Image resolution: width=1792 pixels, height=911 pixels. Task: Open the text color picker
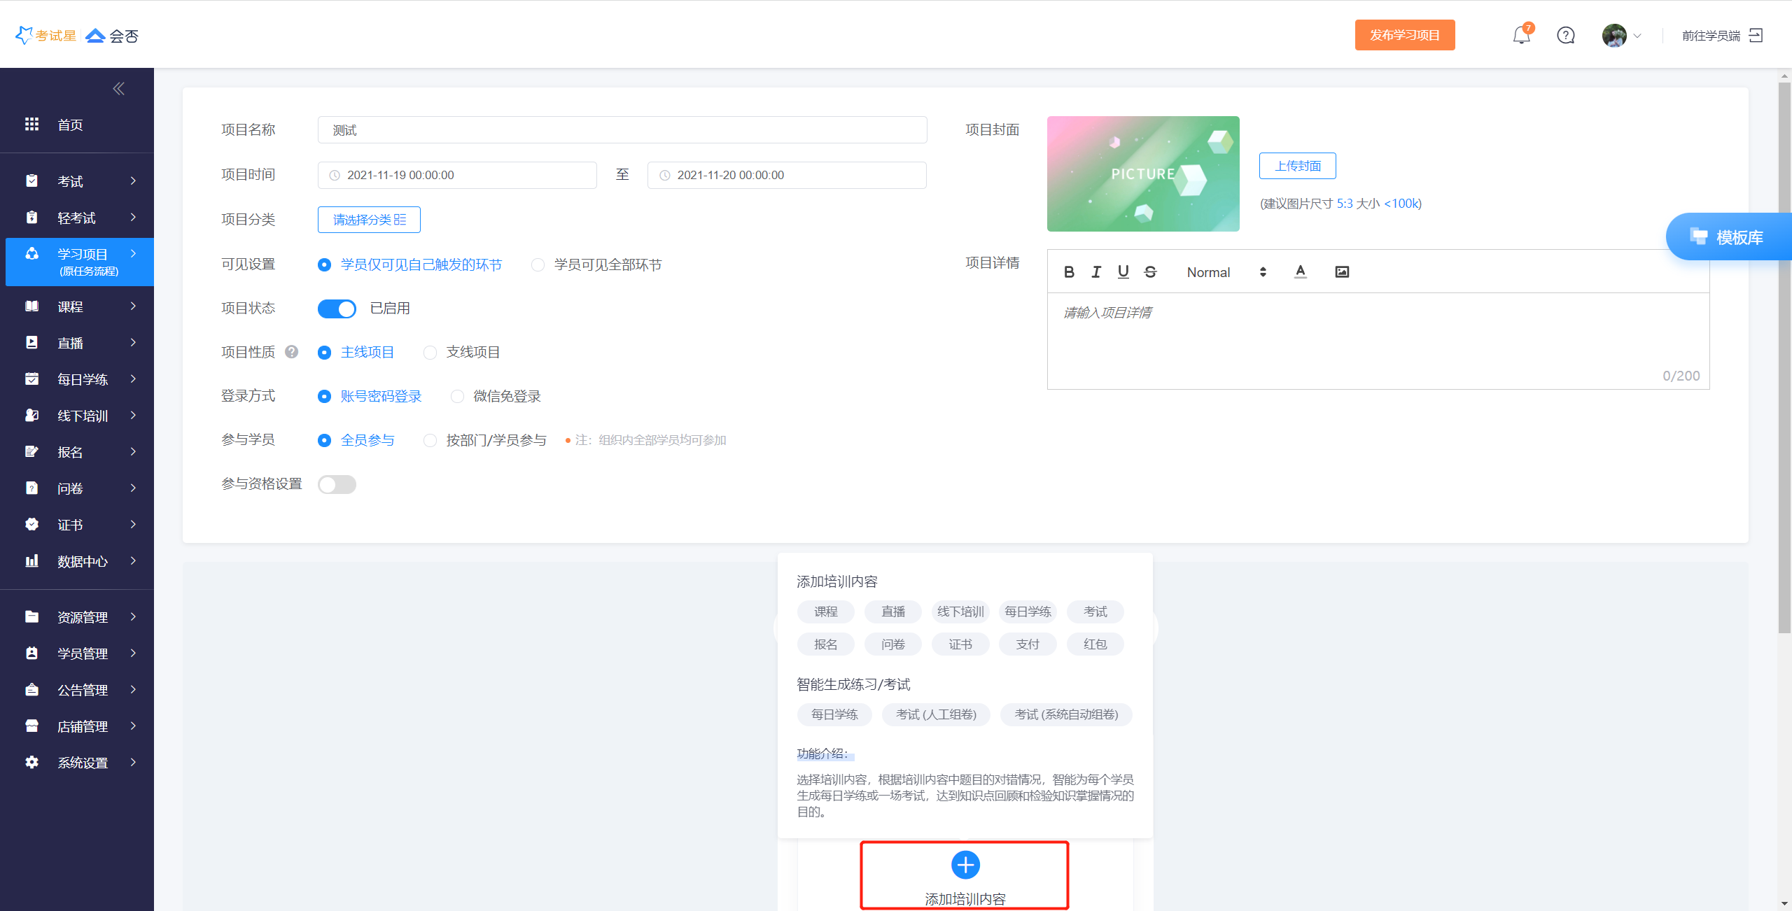(x=1300, y=271)
